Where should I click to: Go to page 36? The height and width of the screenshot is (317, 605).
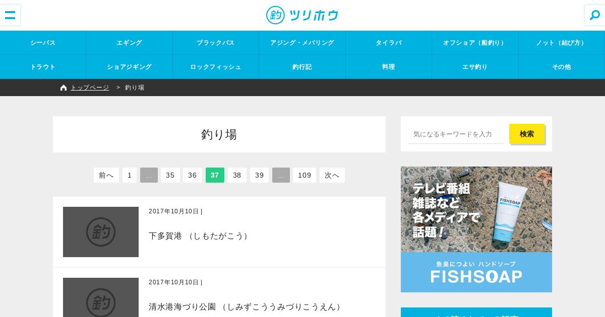193,175
